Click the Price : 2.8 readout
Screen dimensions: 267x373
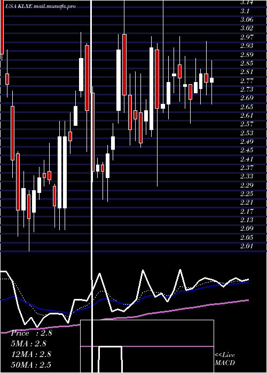[32, 333]
